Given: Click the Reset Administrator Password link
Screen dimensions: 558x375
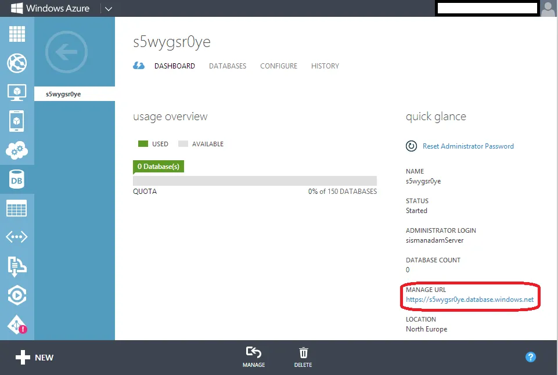Looking at the screenshot, I should 468,146.
